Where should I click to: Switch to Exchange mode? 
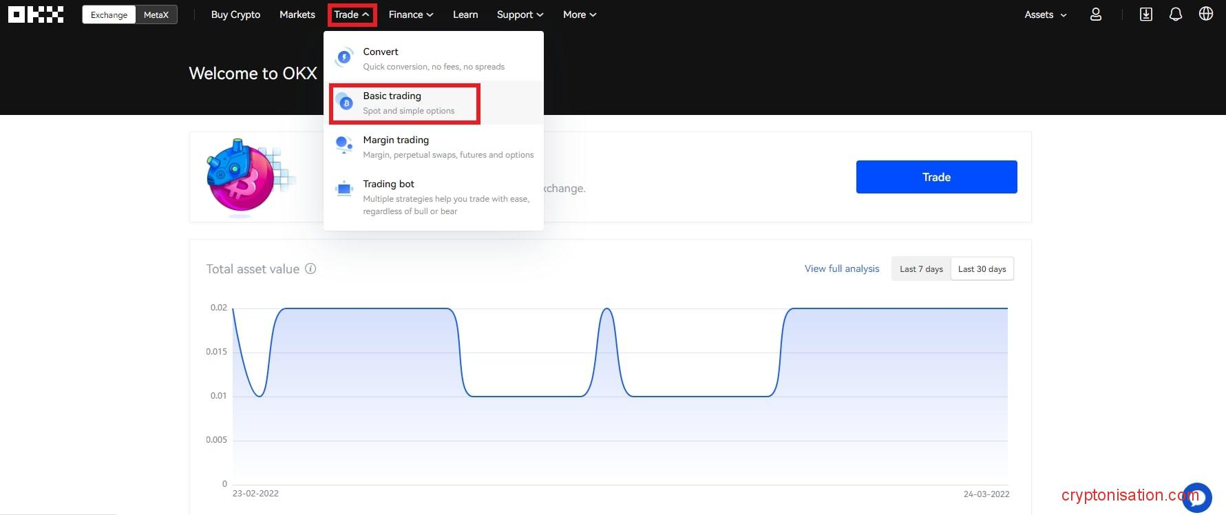(x=109, y=15)
